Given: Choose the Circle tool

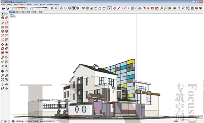Looking at the screenshot, I should point(3,31).
